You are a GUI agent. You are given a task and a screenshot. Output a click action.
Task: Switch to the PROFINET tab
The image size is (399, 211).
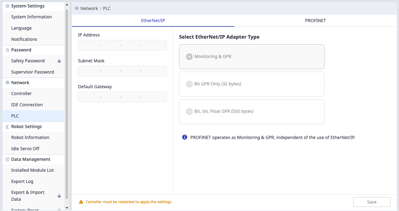coord(315,21)
